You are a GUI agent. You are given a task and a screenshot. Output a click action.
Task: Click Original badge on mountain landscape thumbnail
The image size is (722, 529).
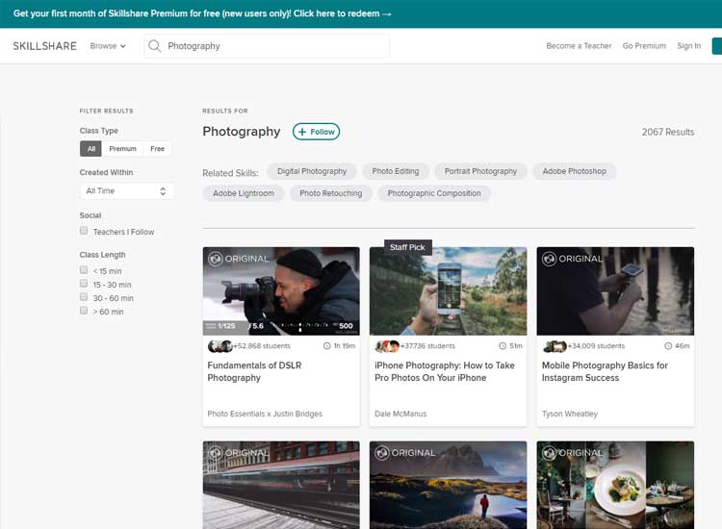click(x=405, y=453)
